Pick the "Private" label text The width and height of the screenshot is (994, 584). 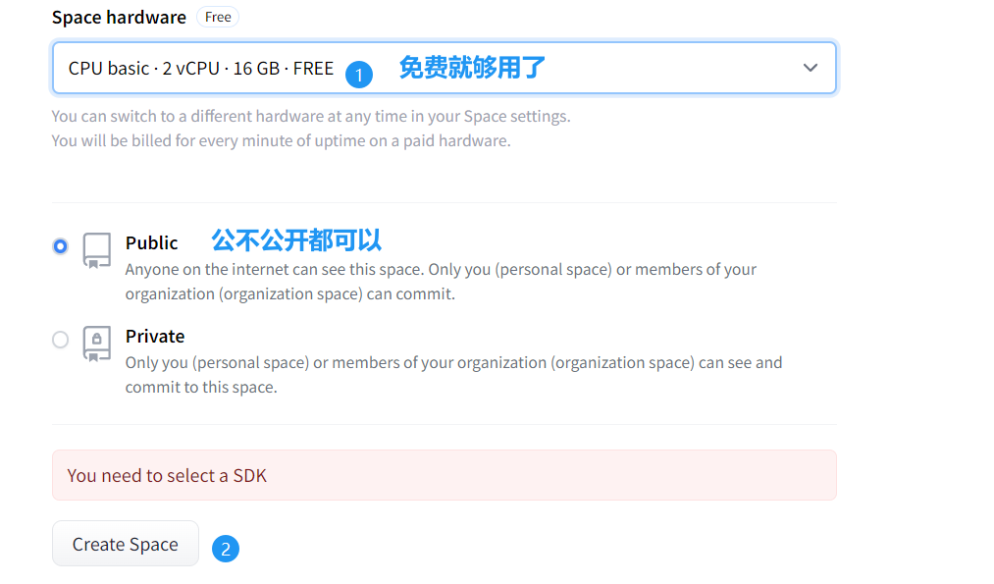pos(155,336)
